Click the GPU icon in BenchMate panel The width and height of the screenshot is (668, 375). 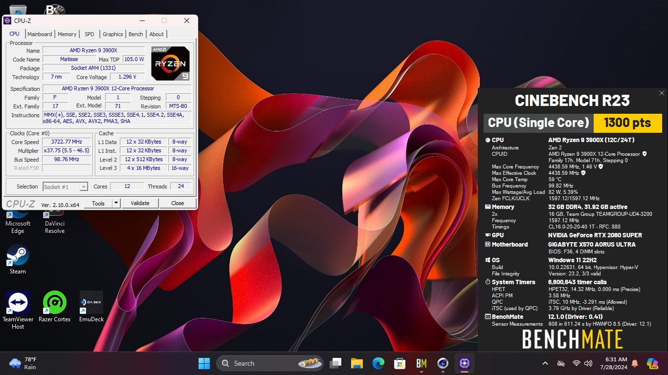(488, 235)
